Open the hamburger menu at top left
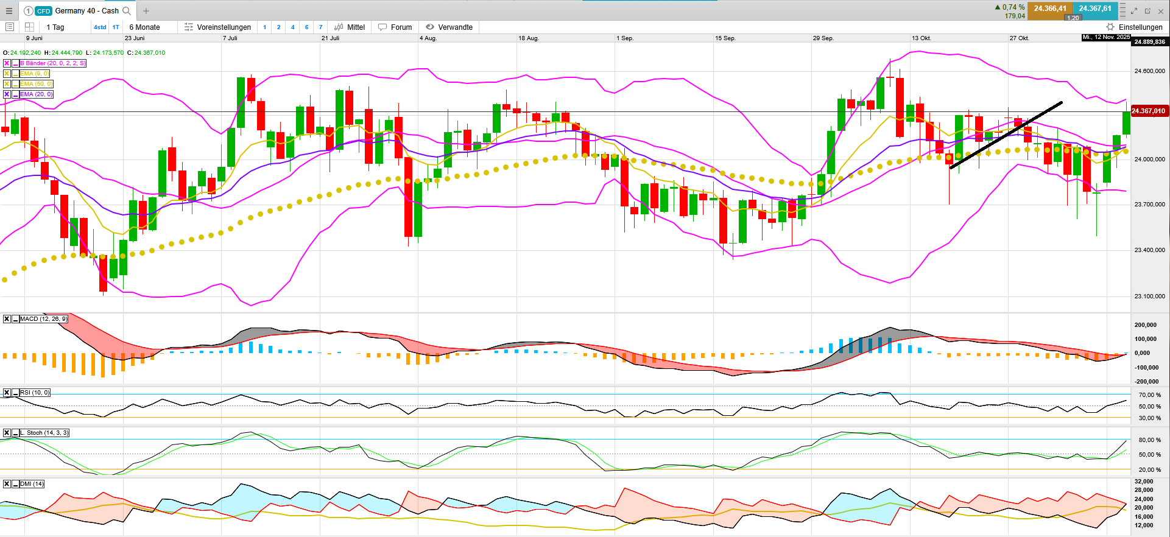 tap(9, 11)
